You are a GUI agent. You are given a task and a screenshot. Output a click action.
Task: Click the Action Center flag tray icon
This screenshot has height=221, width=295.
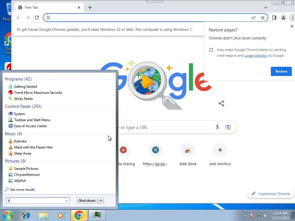(x=252, y=216)
